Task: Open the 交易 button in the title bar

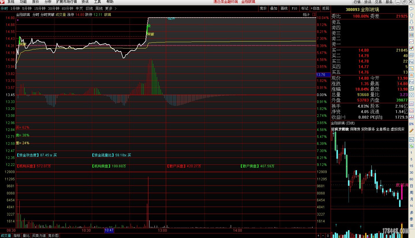Action: (378, 2)
